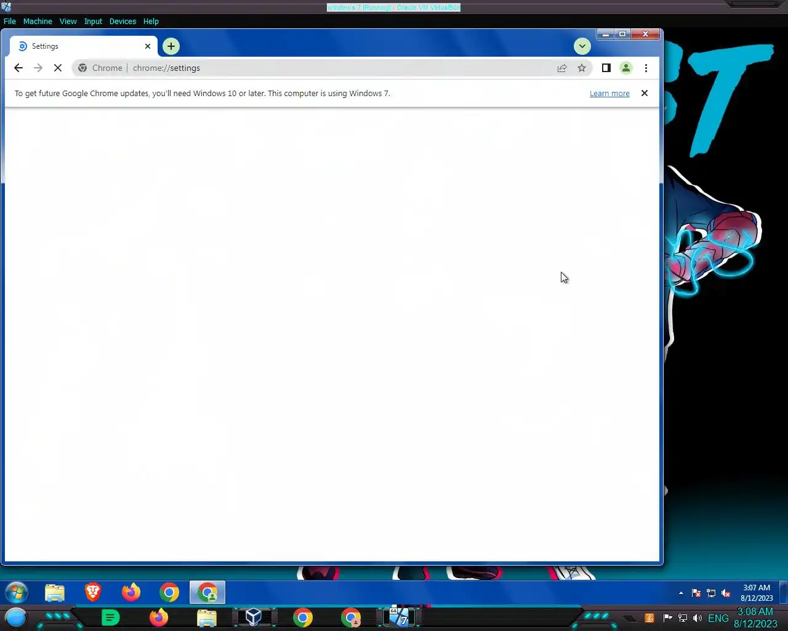The height and width of the screenshot is (631, 788).
Task: Click host clock showing 3:08 AM
Action: 755,617
